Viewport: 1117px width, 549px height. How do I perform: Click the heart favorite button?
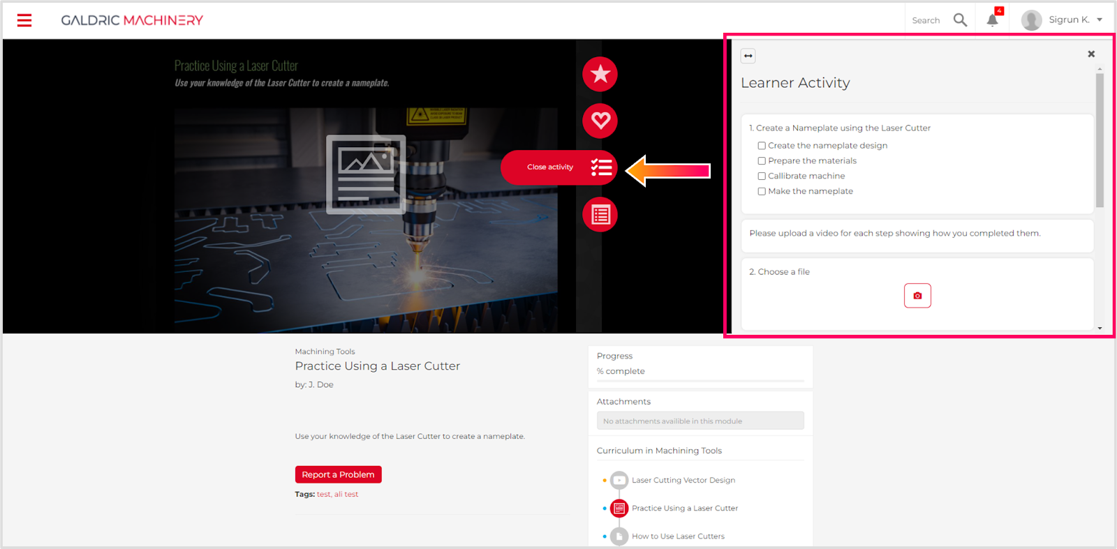600,121
